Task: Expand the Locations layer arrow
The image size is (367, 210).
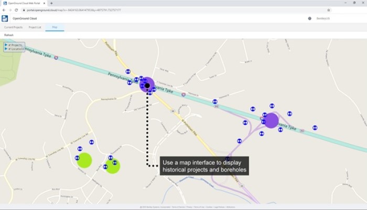Action: [x=6, y=49]
